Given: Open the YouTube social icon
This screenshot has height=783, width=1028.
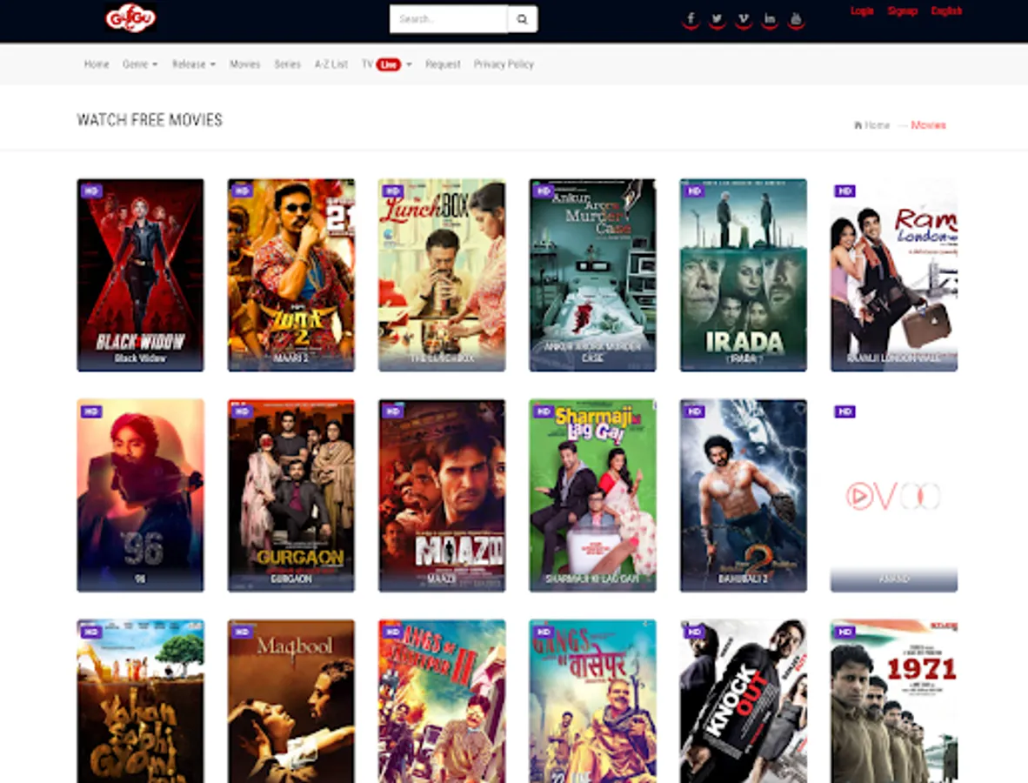Looking at the screenshot, I should pos(796,20).
